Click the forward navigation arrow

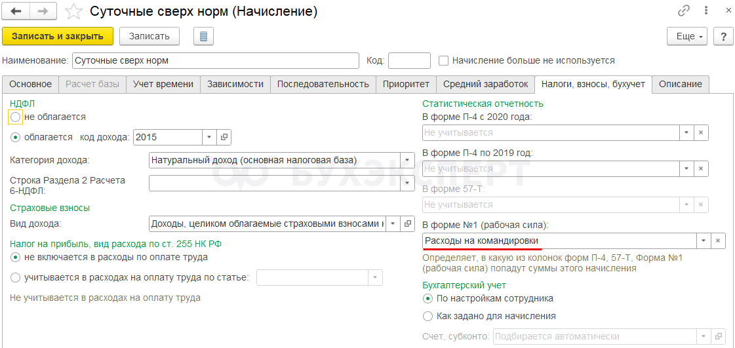tap(43, 11)
